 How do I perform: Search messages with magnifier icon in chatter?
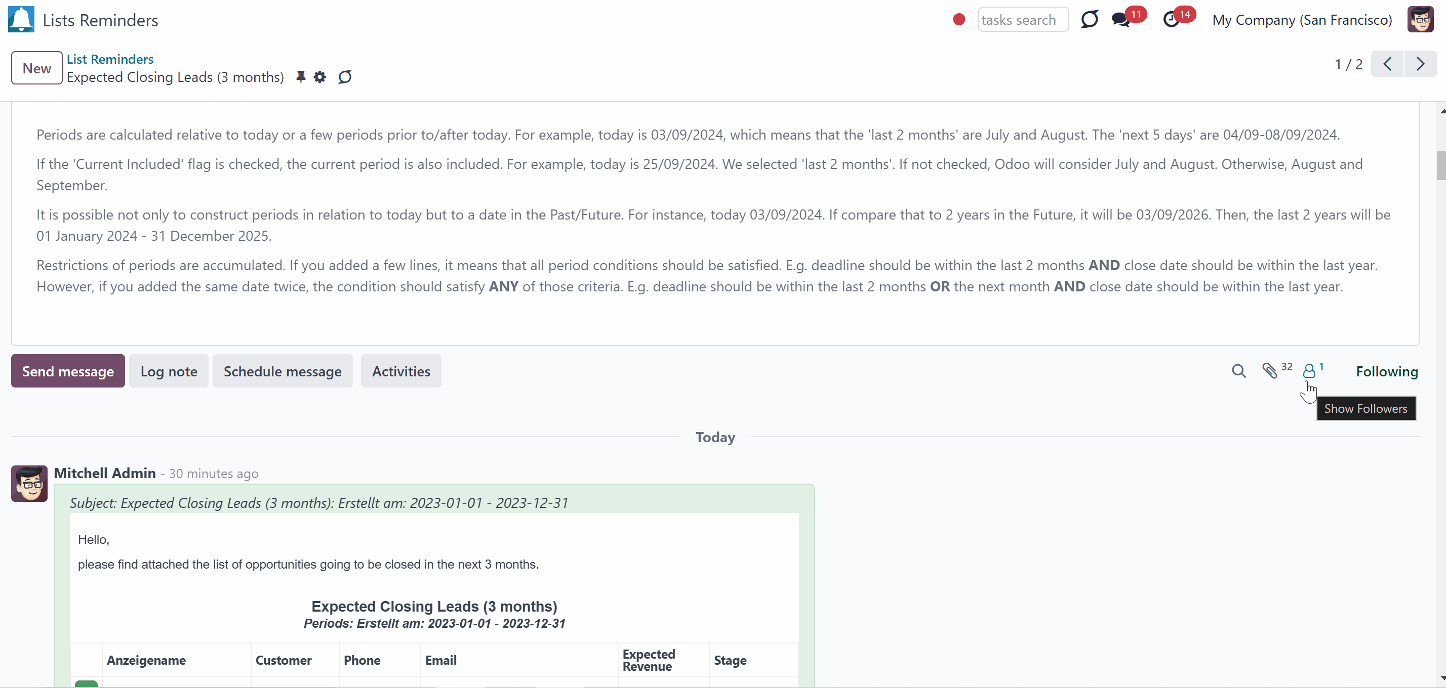1239,371
